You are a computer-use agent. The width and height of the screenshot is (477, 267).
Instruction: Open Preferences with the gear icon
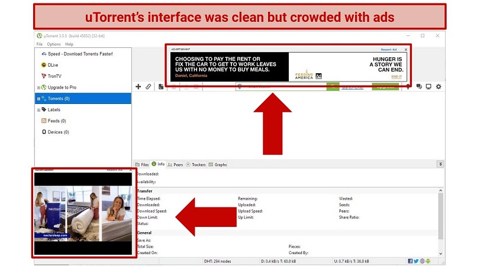(x=439, y=87)
